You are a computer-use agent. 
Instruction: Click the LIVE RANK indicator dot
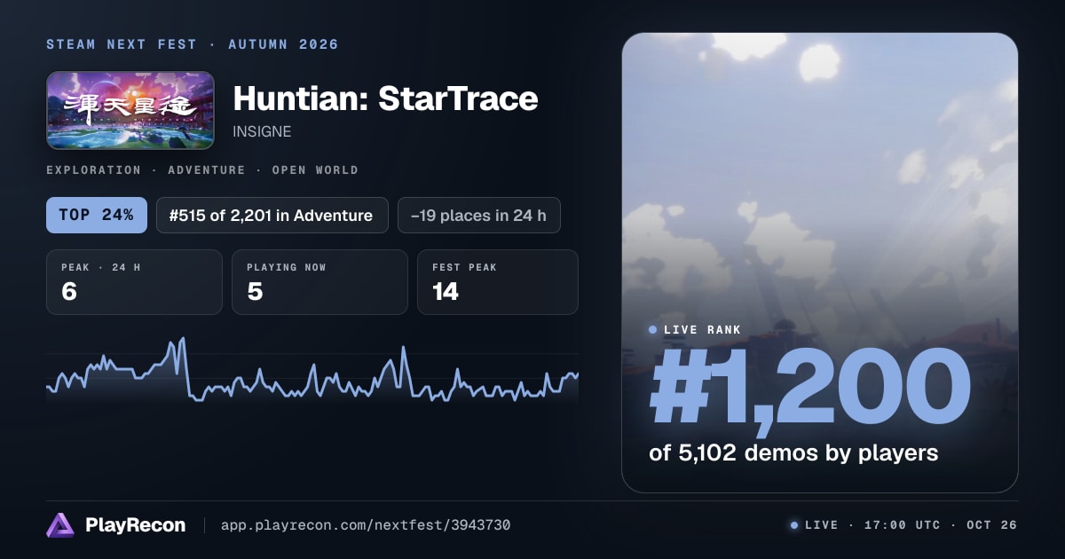point(653,330)
